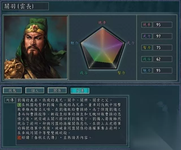Click the 統率 stat label box

tap(147, 25)
